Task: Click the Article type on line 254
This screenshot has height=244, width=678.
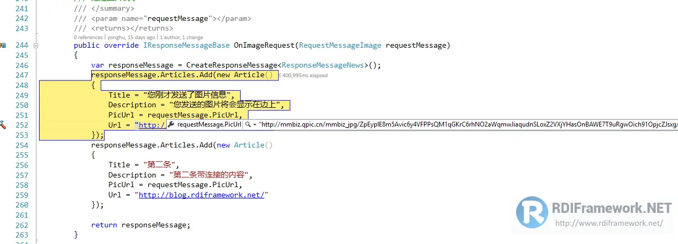Action: (x=249, y=145)
